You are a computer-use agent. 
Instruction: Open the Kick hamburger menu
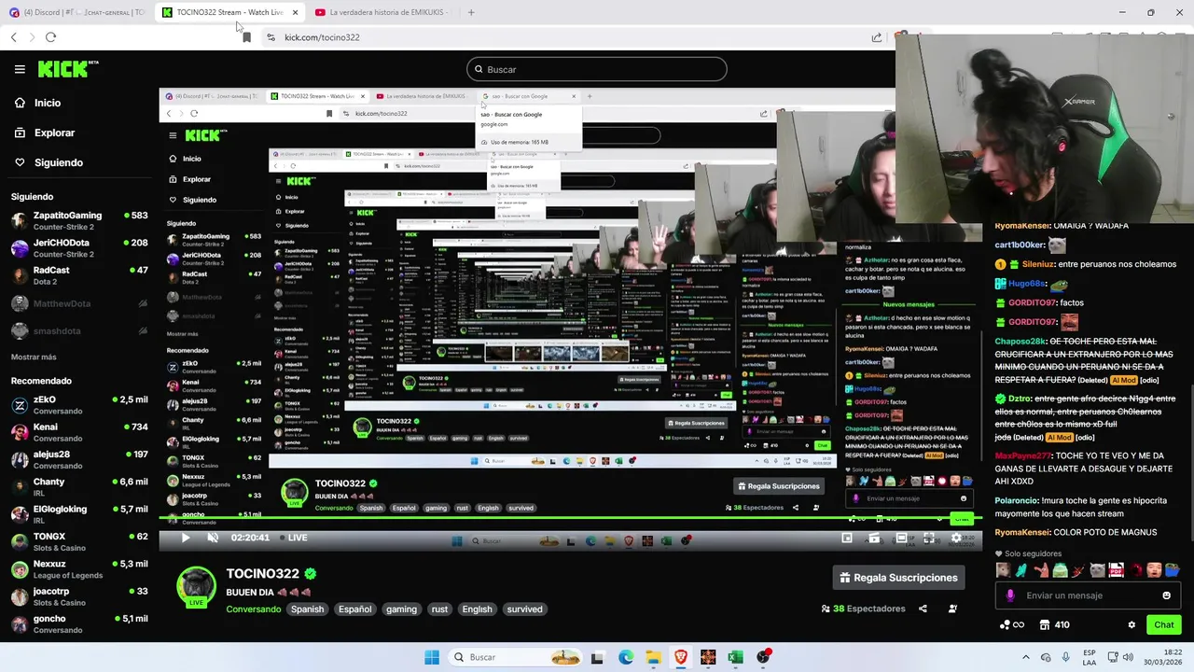20,69
